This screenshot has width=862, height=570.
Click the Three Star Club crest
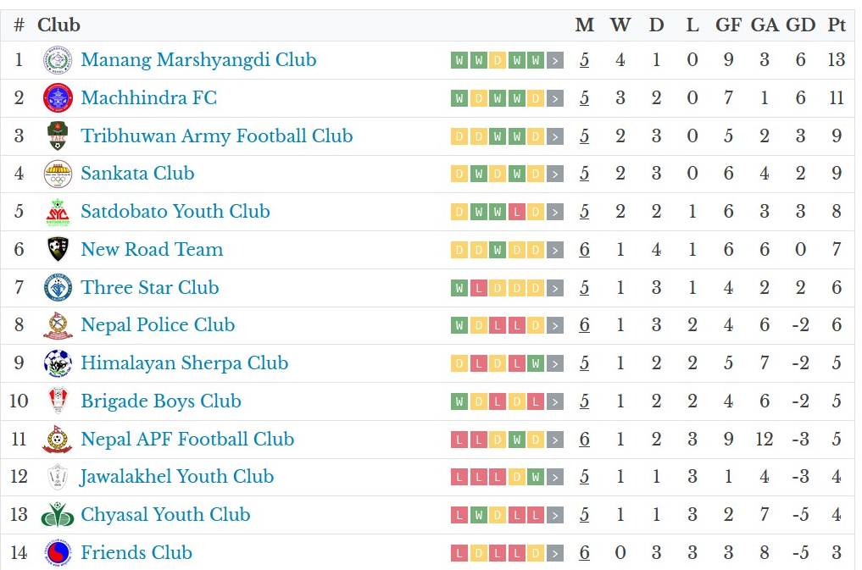click(x=58, y=288)
